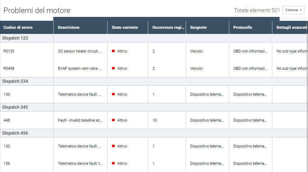Image resolution: width=308 pixels, height=172 pixels.
Task: Click the O2 sensor heater circuit description
Action: (80, 51)
